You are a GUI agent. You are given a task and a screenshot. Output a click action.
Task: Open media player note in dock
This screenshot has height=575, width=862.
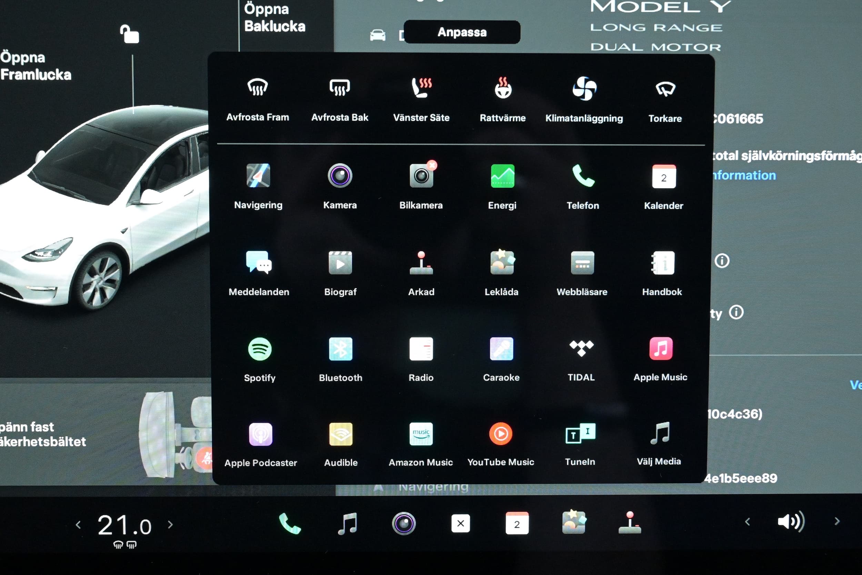pyautogui.click(x=348, y=524)
